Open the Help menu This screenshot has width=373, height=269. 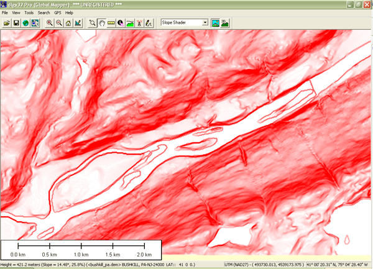[69, 12]
